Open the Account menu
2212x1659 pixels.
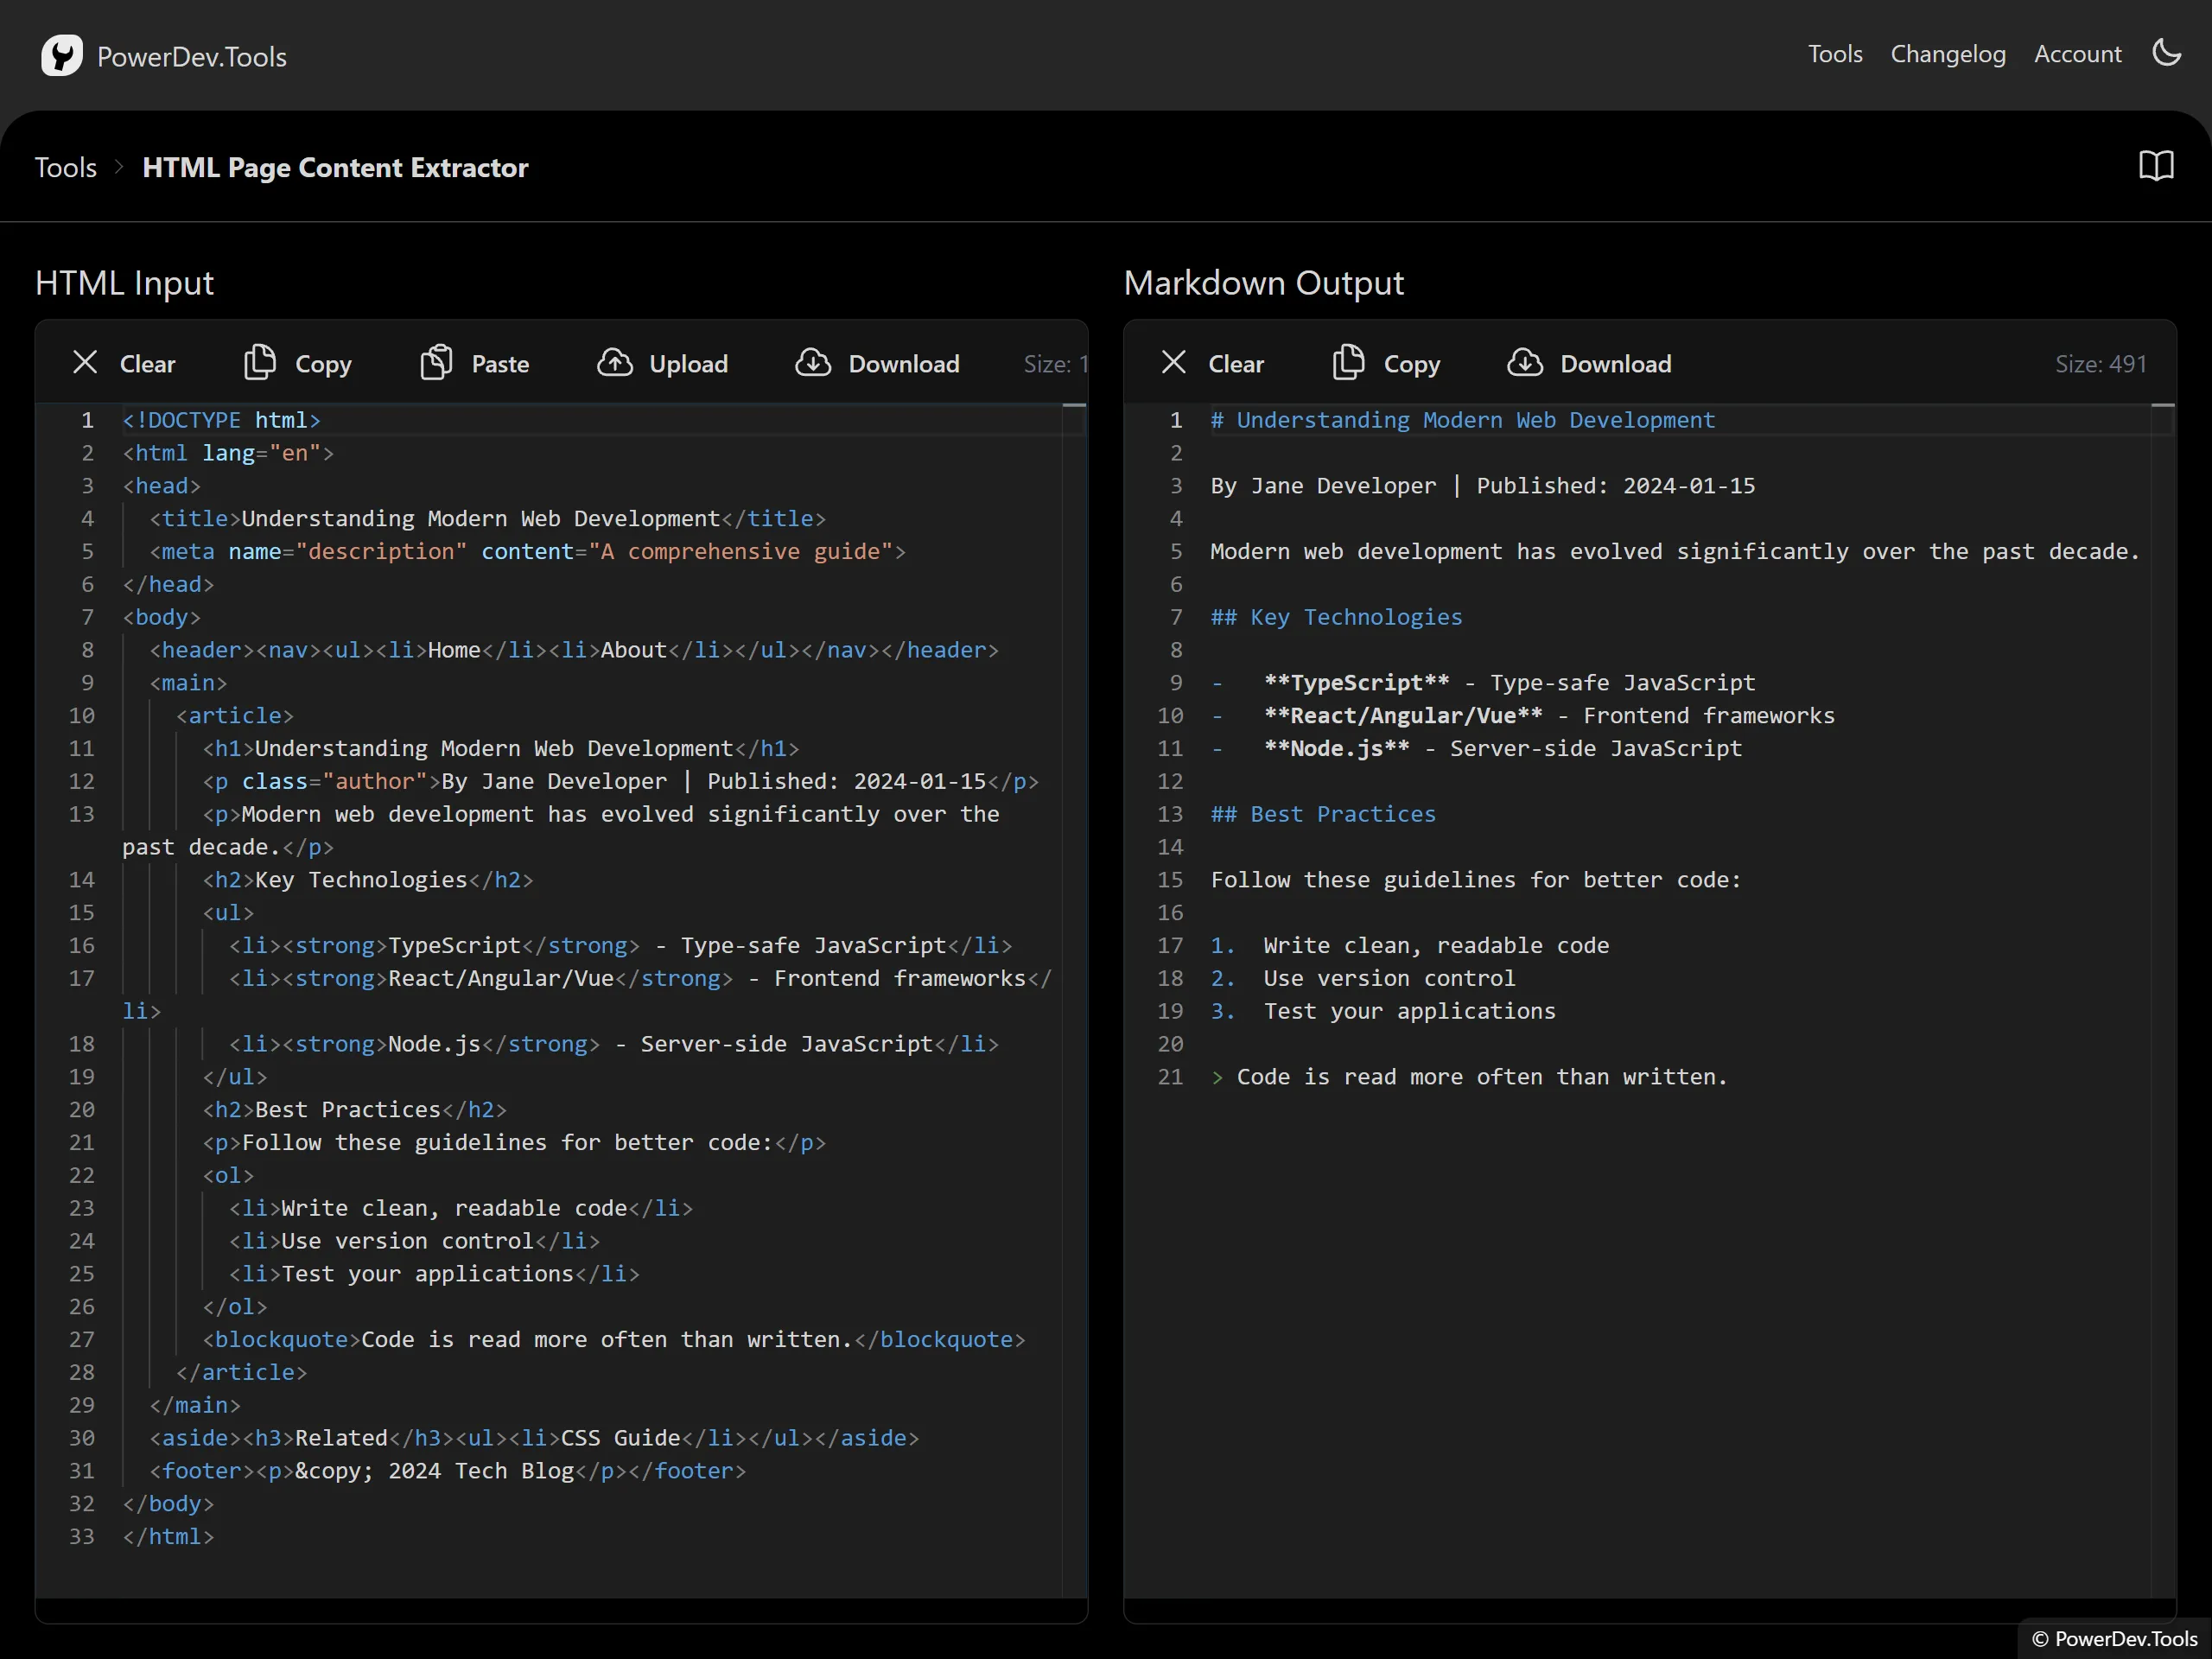point(2077,54)
